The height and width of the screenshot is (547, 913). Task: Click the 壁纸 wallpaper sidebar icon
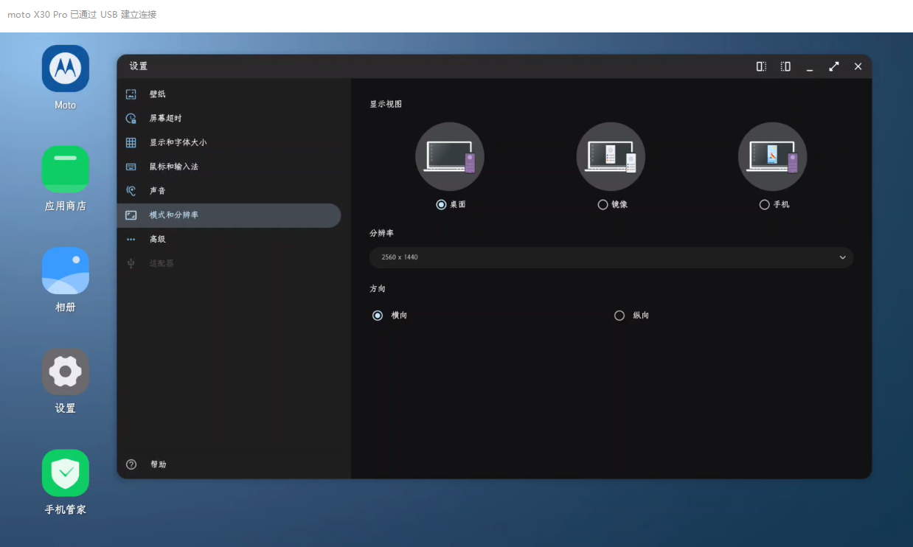coord(131,94)
